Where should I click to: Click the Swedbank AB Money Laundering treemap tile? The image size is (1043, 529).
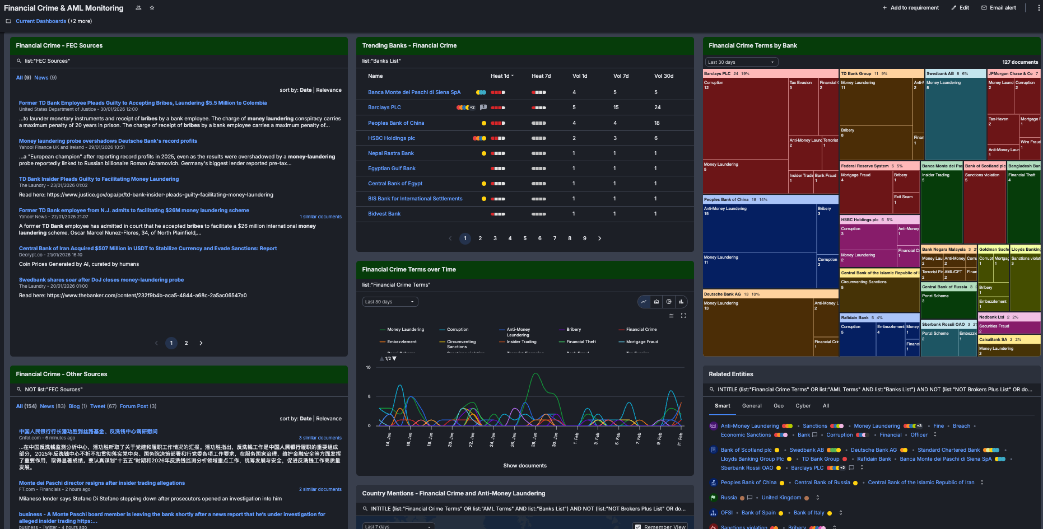[956, 119]
